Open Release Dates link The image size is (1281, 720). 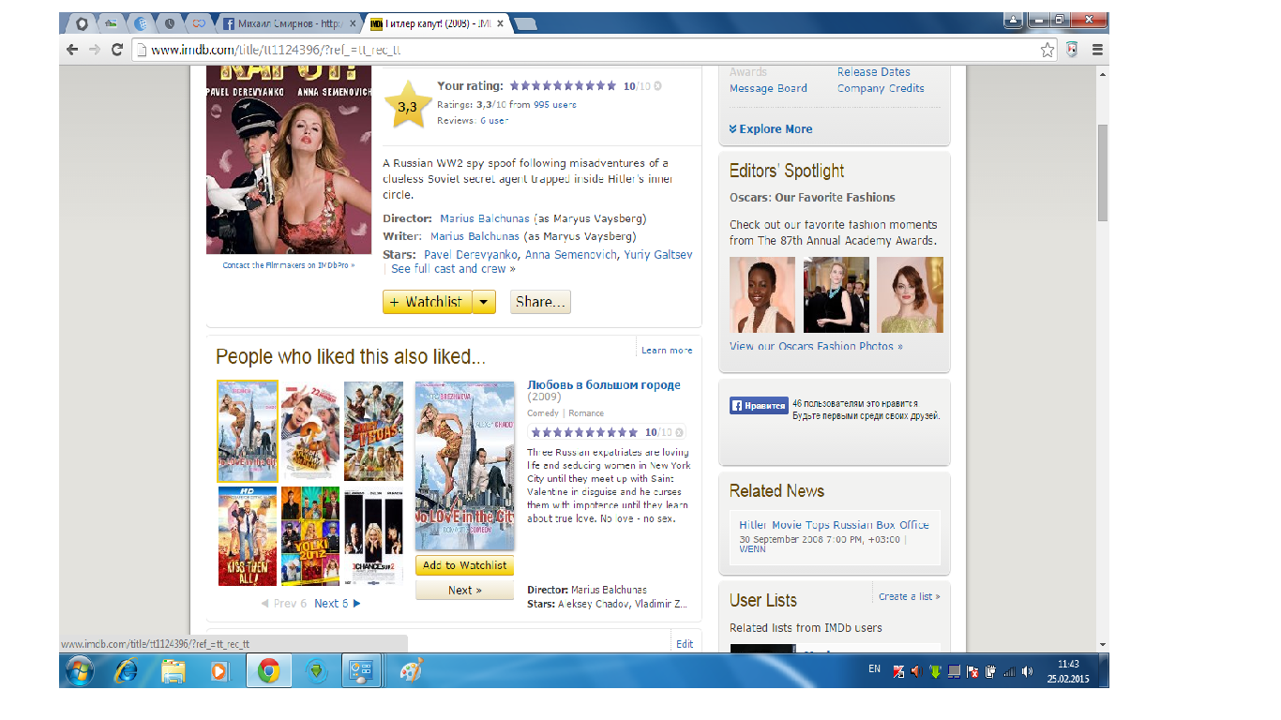click(874, 72)
